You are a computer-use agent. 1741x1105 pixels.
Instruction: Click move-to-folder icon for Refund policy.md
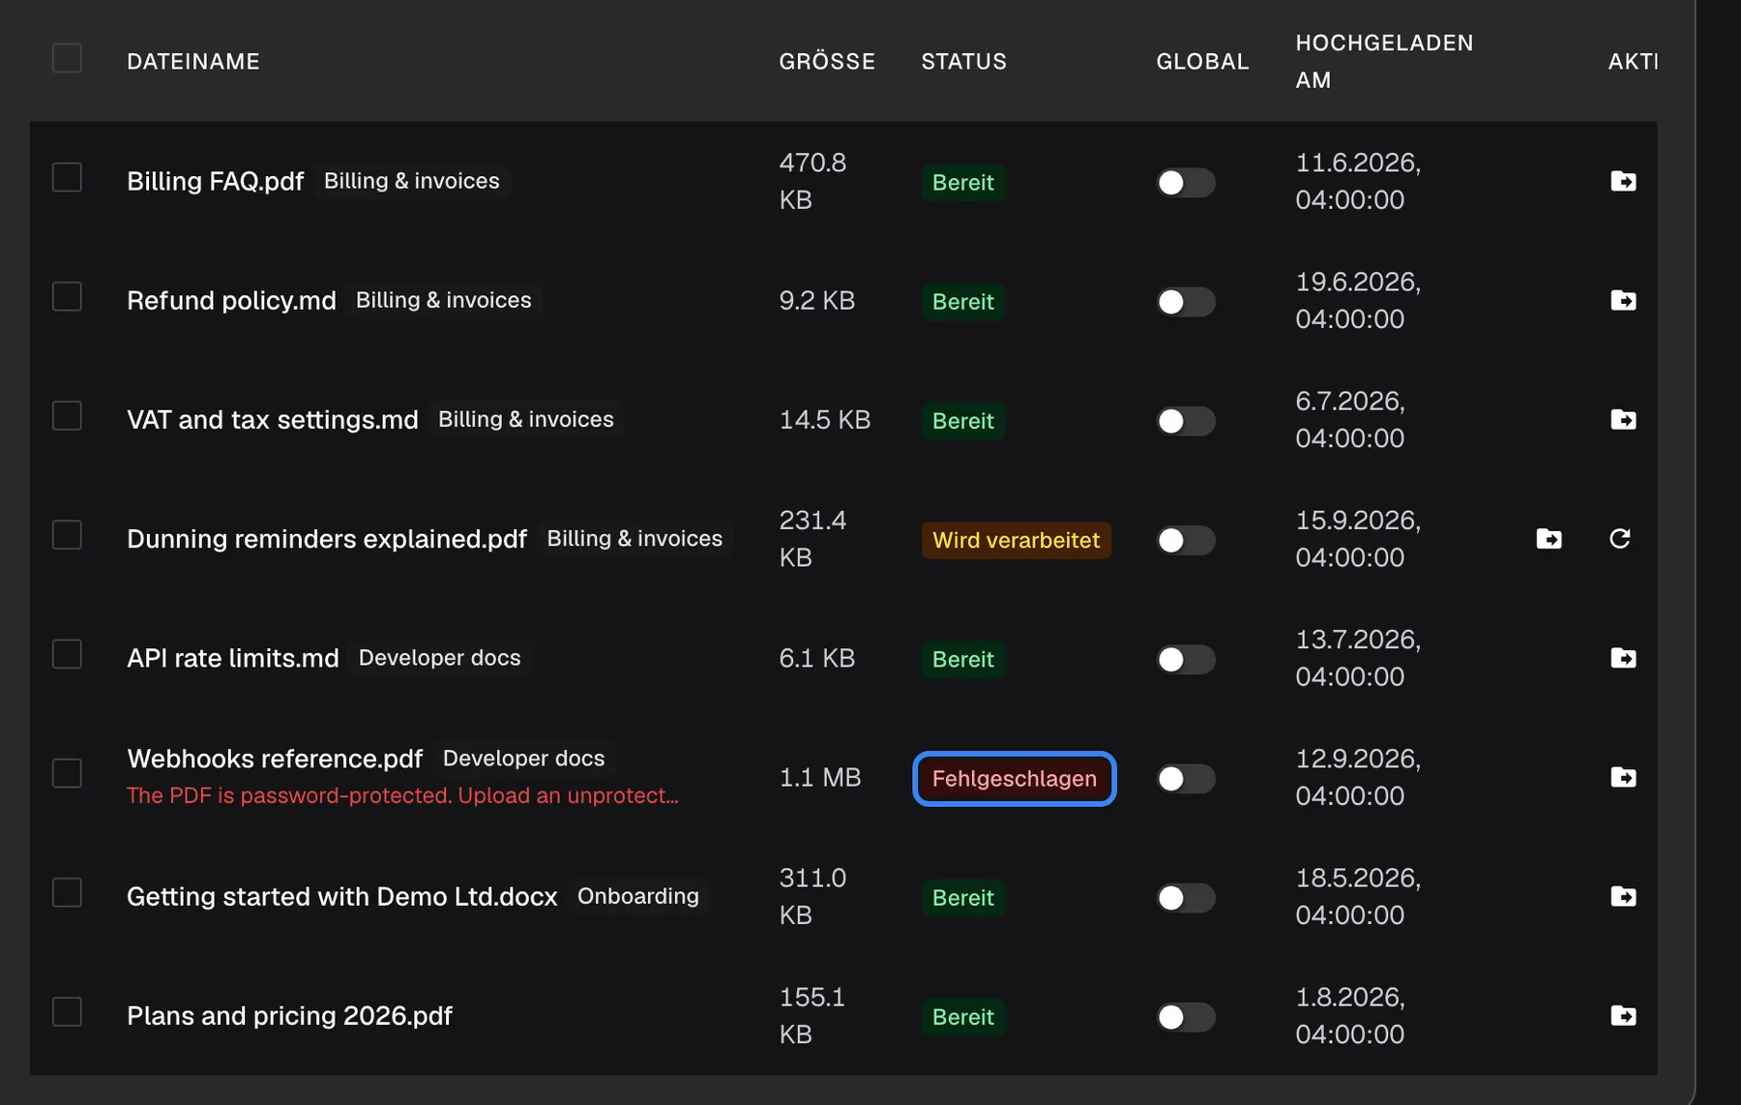1623,300
